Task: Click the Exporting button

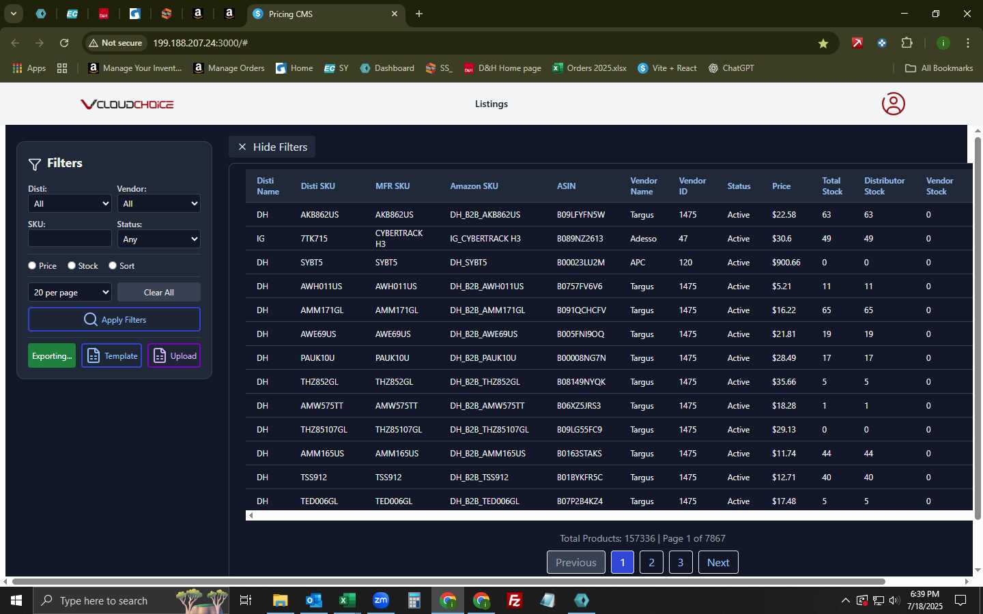Action: [52, 355]
